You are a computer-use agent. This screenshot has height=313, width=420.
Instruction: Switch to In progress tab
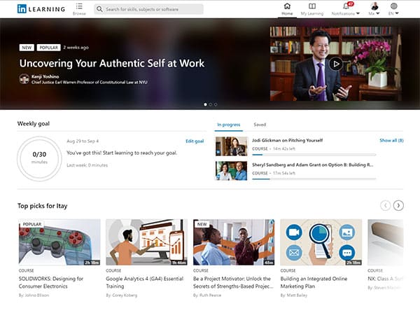pos(229,125)
